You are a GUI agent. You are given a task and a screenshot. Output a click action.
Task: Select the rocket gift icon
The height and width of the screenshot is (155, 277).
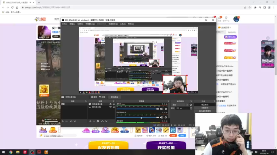point(152,130)
